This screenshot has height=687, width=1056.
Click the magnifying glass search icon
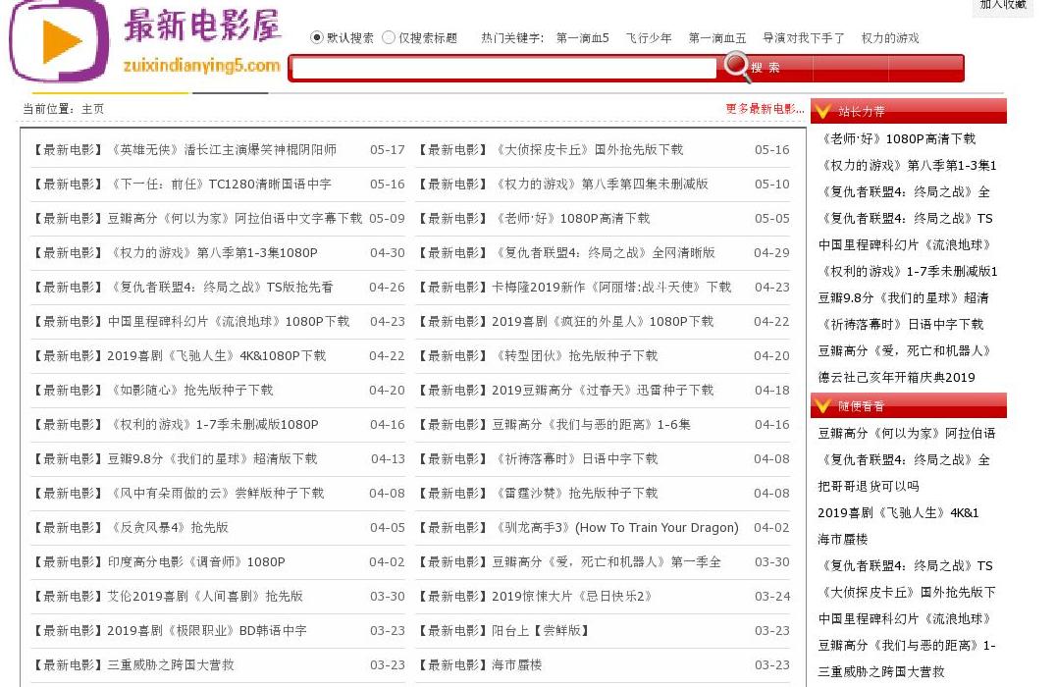[x=736, y=66]
